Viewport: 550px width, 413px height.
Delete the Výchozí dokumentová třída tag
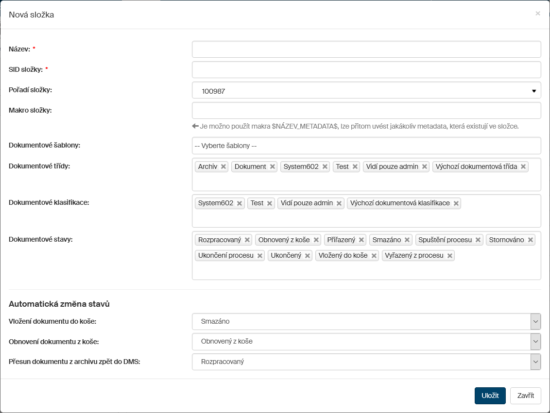523,166
